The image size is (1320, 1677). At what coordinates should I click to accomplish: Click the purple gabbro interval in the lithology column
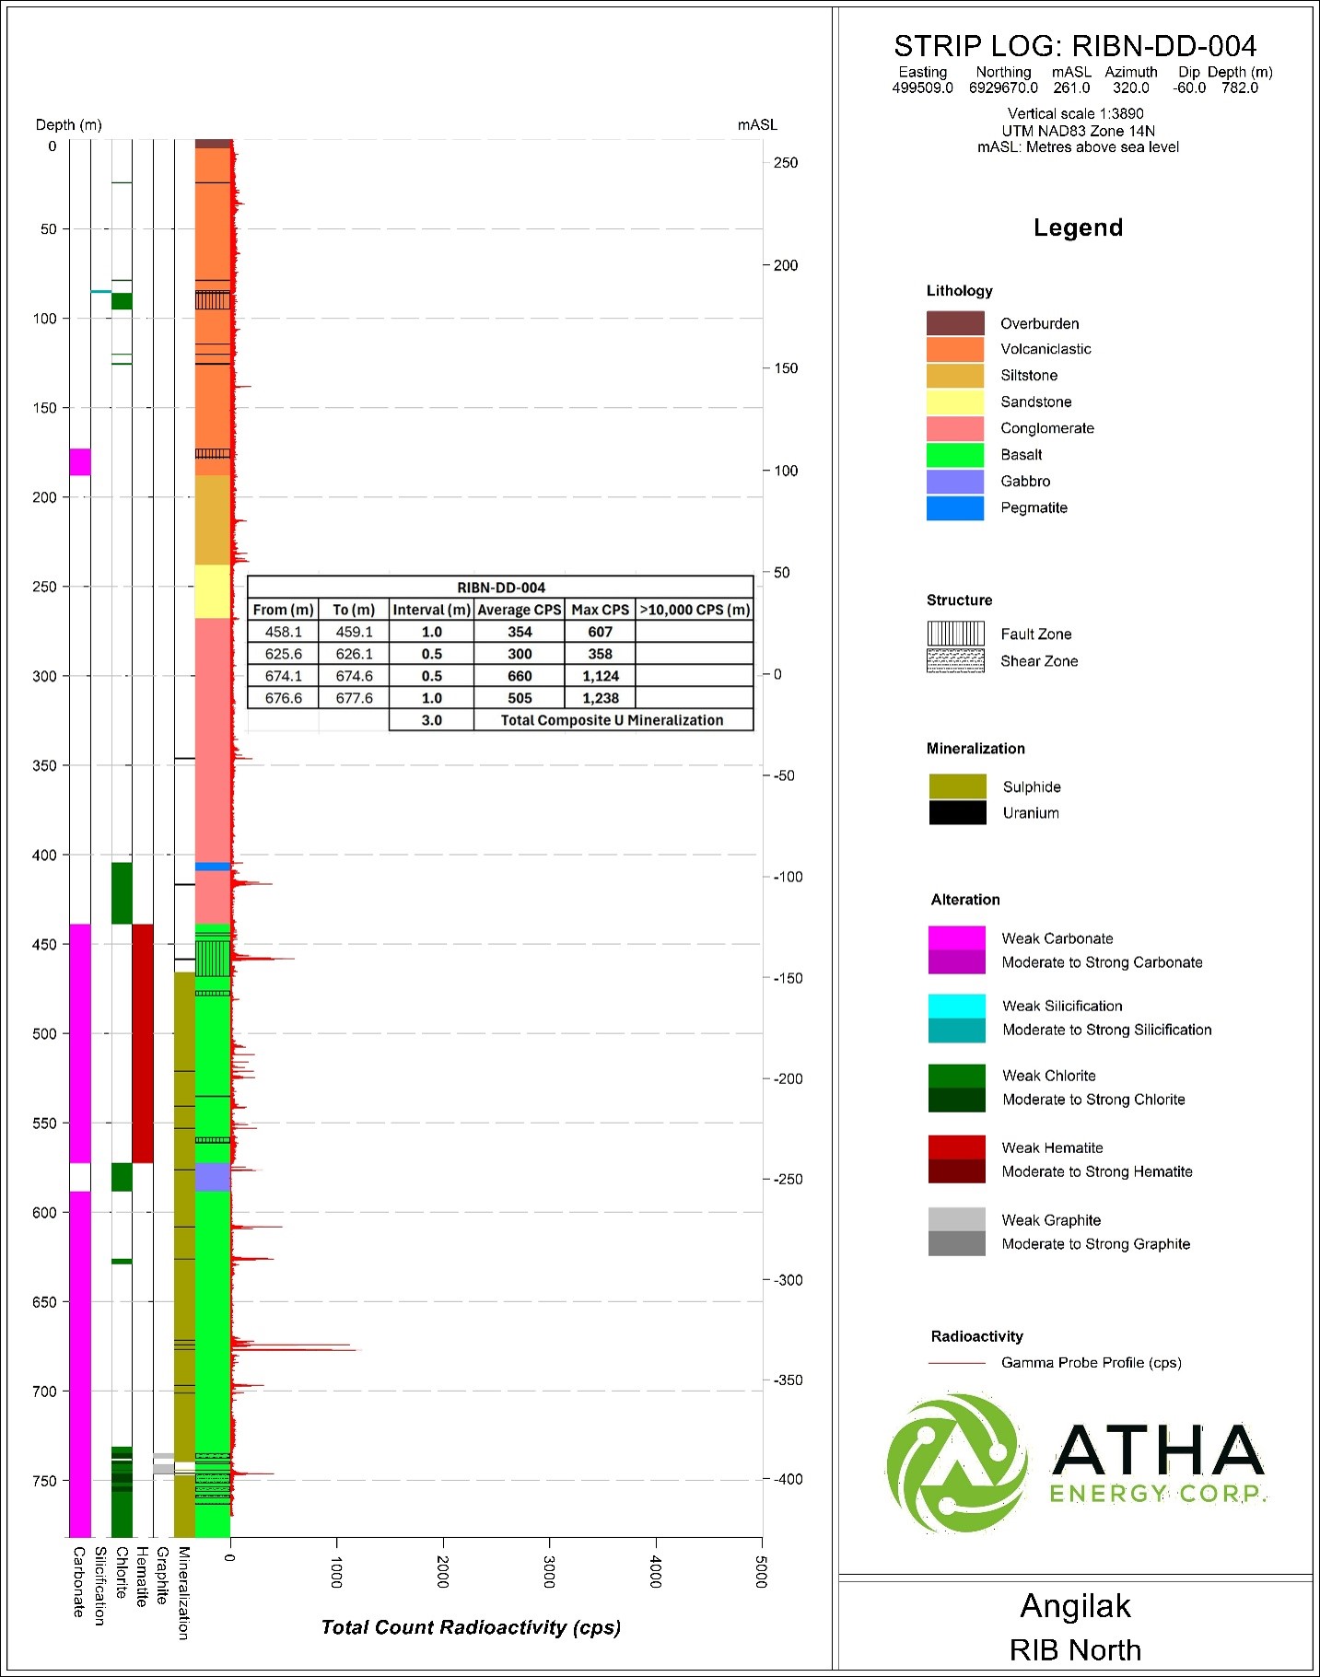point(212,1177)
